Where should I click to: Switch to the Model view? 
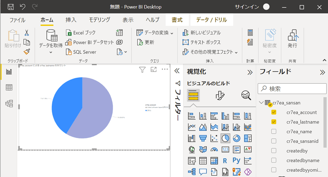[x=9, y=103]
